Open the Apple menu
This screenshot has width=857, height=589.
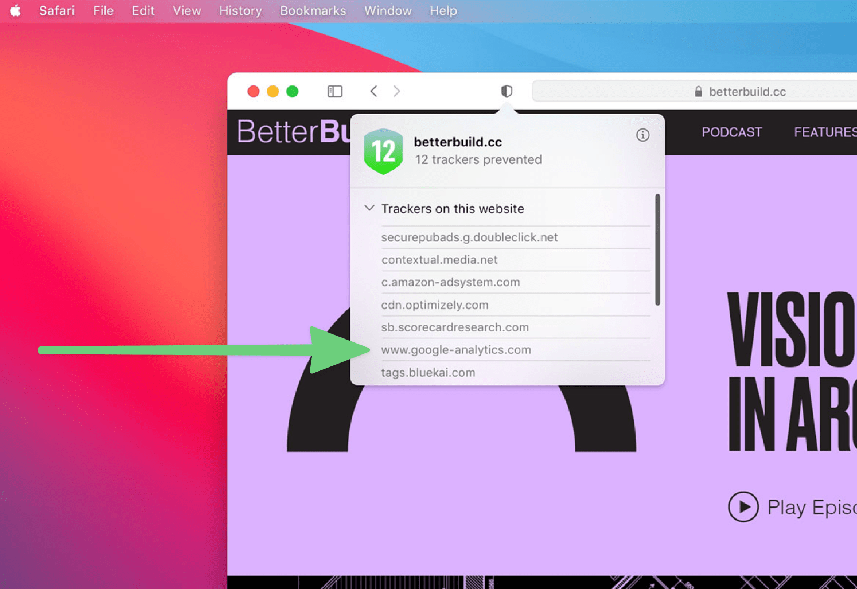[15, 11]
